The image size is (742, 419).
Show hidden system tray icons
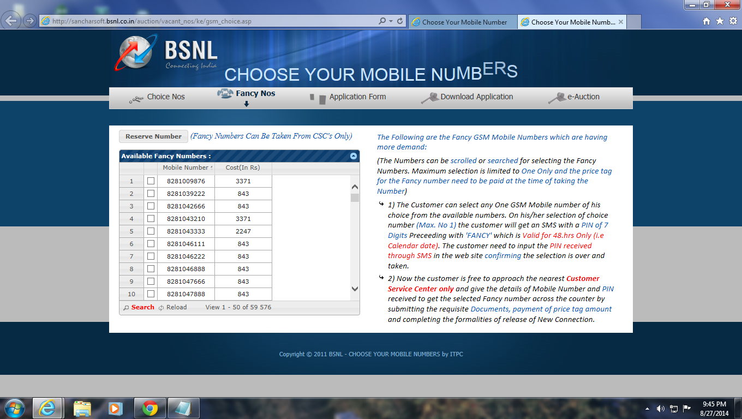647,408
